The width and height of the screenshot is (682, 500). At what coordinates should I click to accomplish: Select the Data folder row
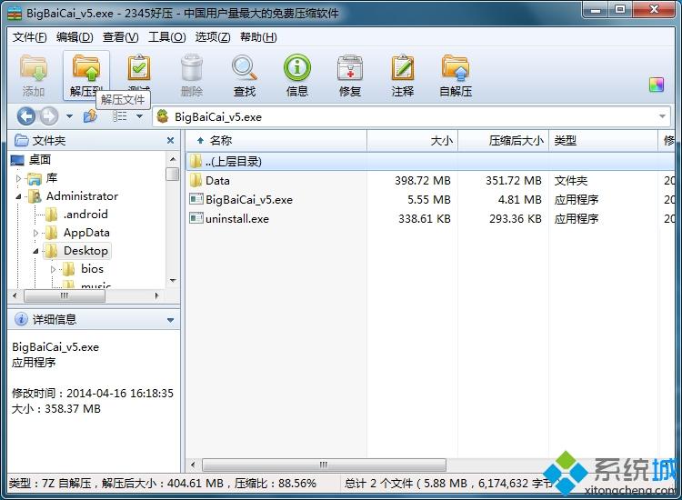(x=430, y=180)
